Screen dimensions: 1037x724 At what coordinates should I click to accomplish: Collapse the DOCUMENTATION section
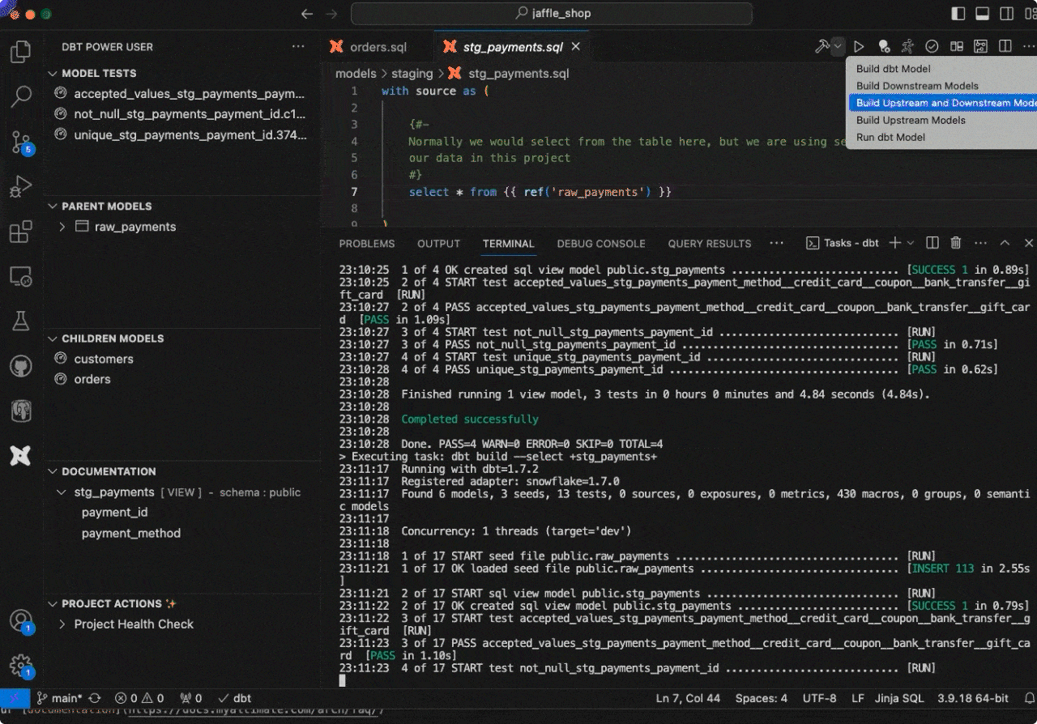coord(109,471)
